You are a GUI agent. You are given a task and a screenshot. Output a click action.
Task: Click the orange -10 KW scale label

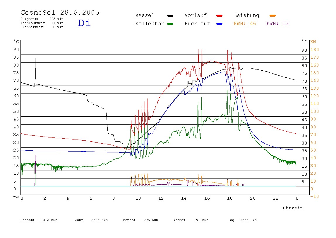coord(315,196)
